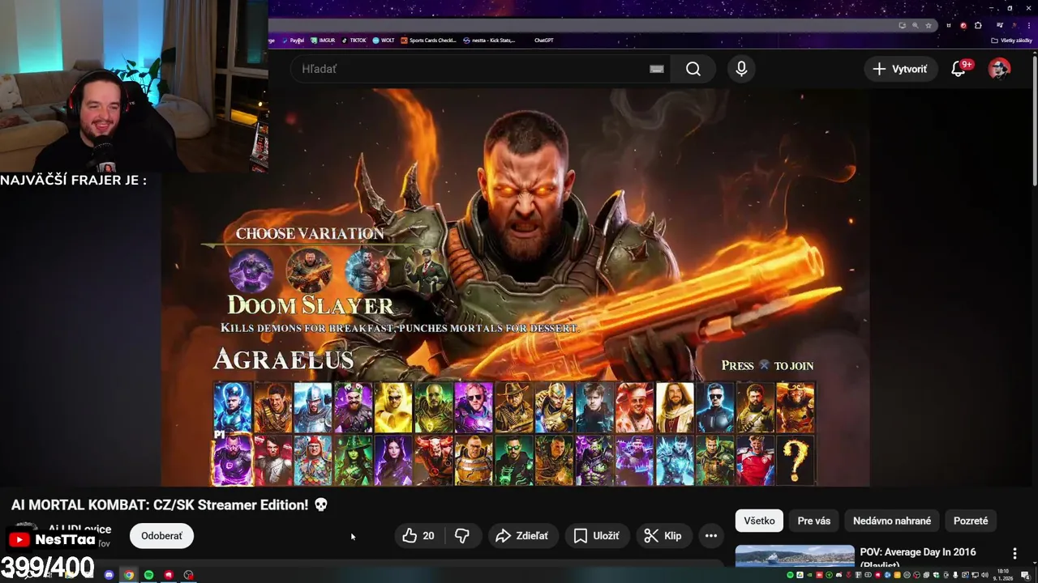Viewport: 1038px width, 583px height.
Task: Open the POV: Average Day In 2016 thumbnail
Action: pyautogui.click(x=795, y=556)
